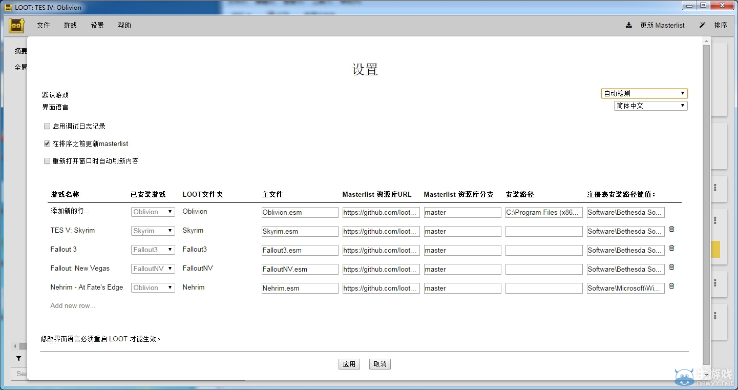Delete the Fallout: New Vegas row
The width and height of the screenshot is (738, 390).
[x=671, y=267]
